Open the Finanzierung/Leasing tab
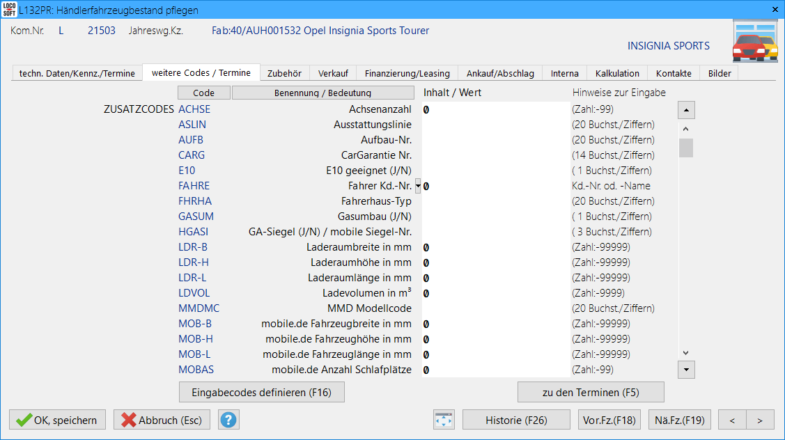785x440 pixels. pyautogui.click(x=407, y=73)
